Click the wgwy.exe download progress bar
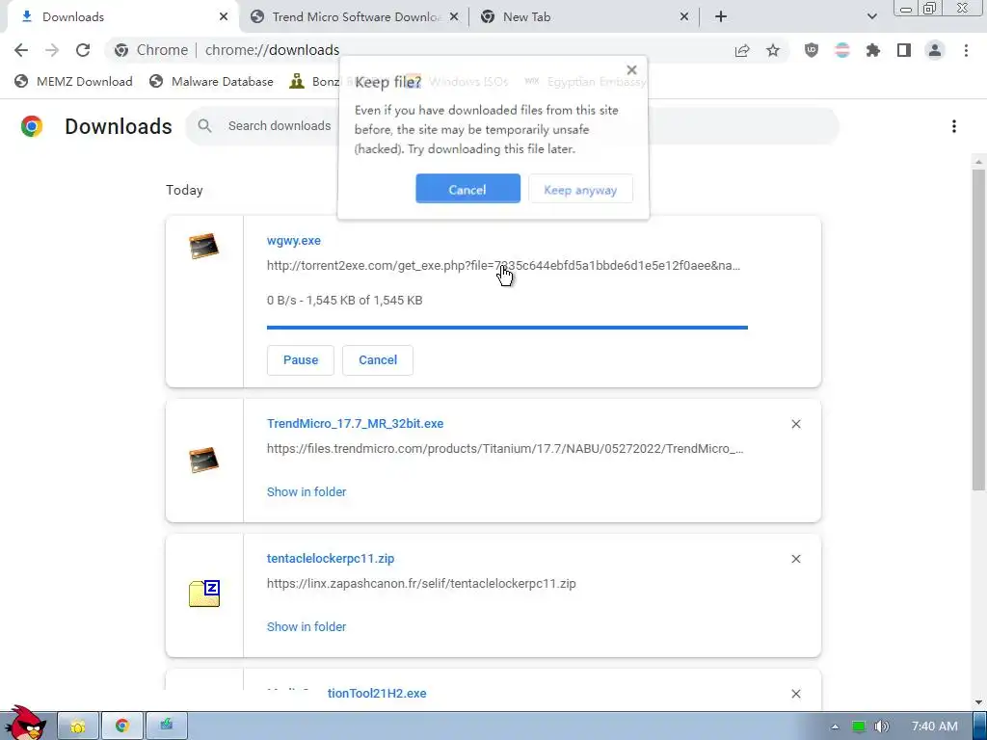This screenshot has width=987, height=740. tap(507, 328)
